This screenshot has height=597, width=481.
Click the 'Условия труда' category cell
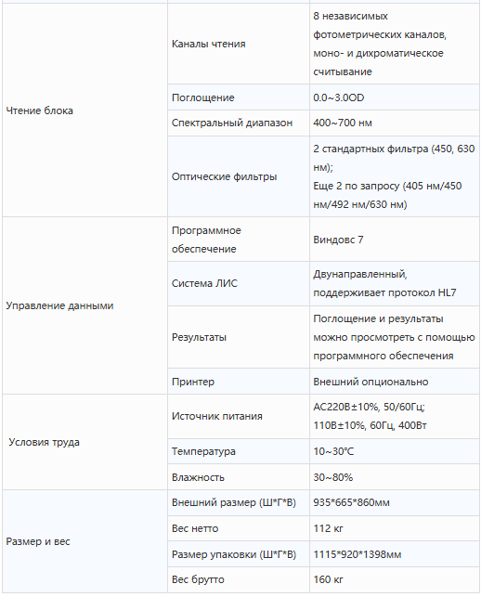[84, 442]
